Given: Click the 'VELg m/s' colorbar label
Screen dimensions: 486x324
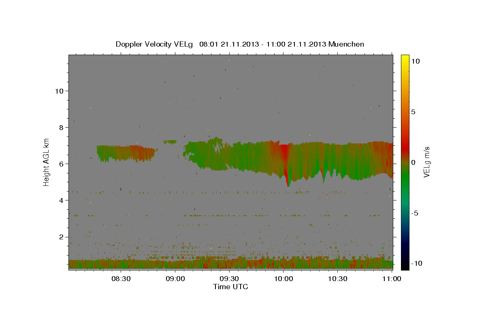Looking at the screenshot, I should [x=426, y=162].
